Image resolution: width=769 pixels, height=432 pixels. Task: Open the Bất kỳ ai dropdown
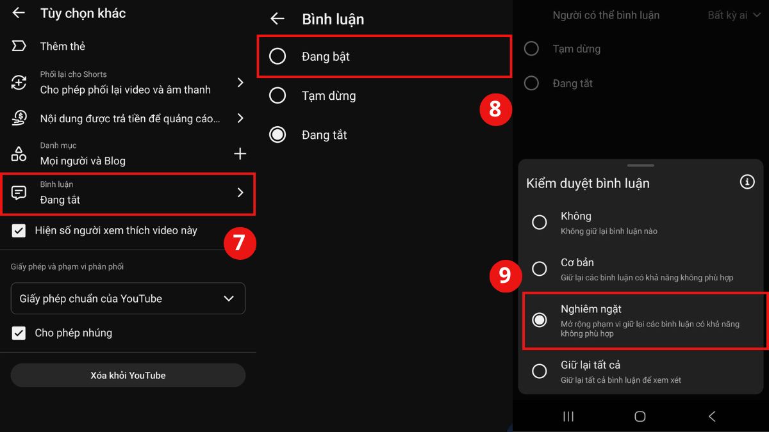734,15
